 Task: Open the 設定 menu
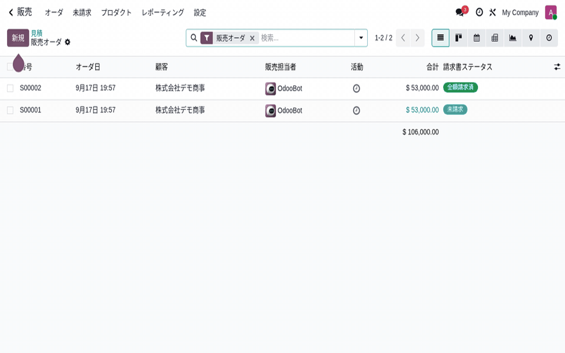[x=200, y=12]
